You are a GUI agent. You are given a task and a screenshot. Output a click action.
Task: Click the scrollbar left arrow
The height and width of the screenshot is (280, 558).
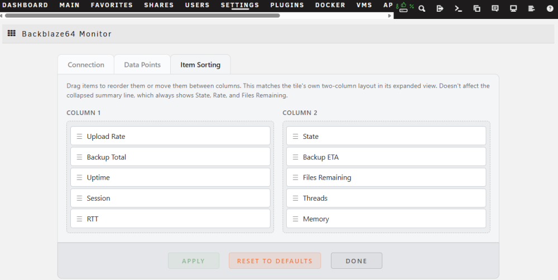2,16
